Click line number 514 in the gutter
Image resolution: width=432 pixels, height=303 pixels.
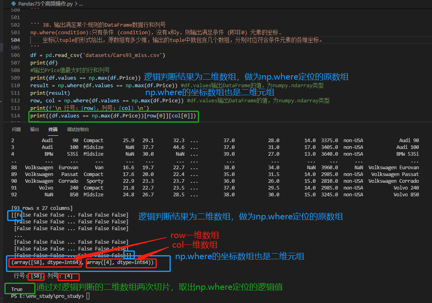coord(16,116)
